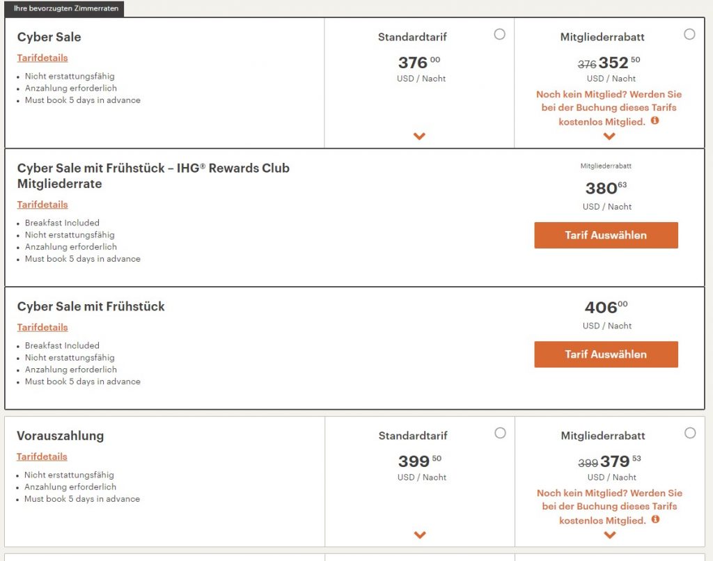Open Tarifdetails under plain Cyber Sale mit Frühstück
Viewport: 713px width, 561px height.
(42, 327)
